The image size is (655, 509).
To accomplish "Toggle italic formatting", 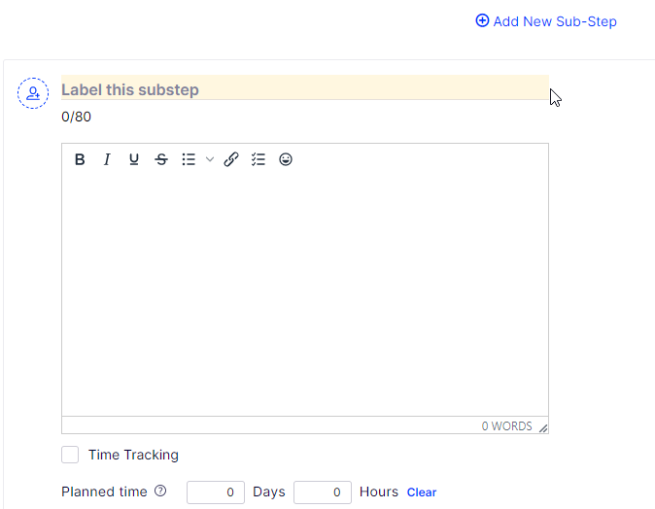I will pos(107,159).
